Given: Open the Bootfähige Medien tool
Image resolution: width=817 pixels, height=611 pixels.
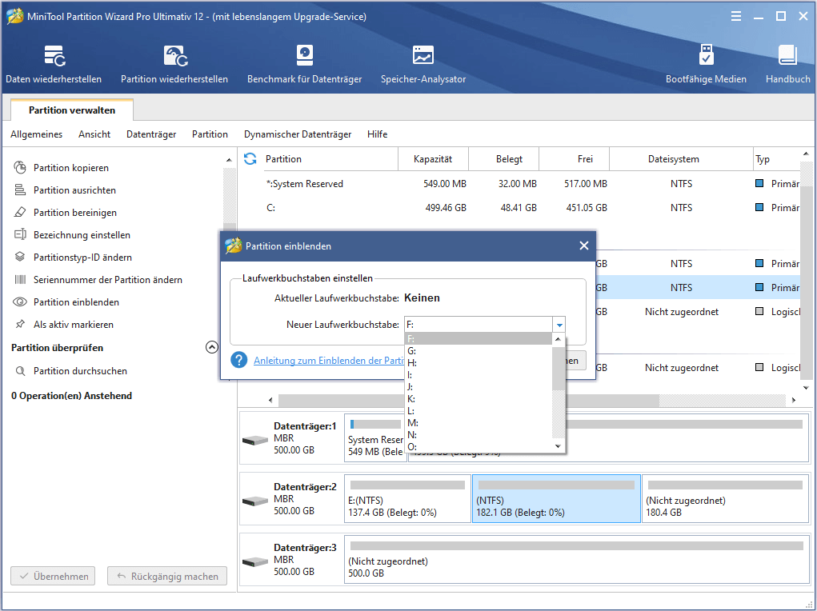Looking at the screenshot, I should pos(706,64).
